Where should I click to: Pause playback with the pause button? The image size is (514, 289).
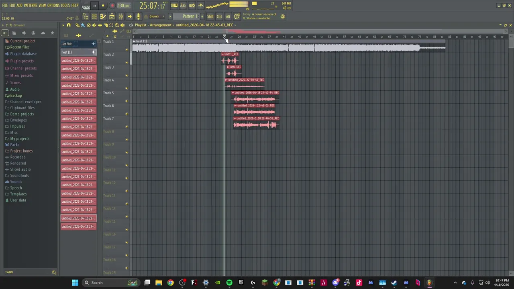point(94,6)
